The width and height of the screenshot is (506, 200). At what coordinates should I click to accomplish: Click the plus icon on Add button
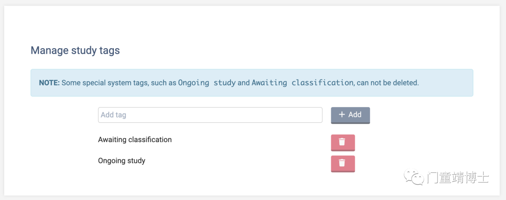click(342, 114)
